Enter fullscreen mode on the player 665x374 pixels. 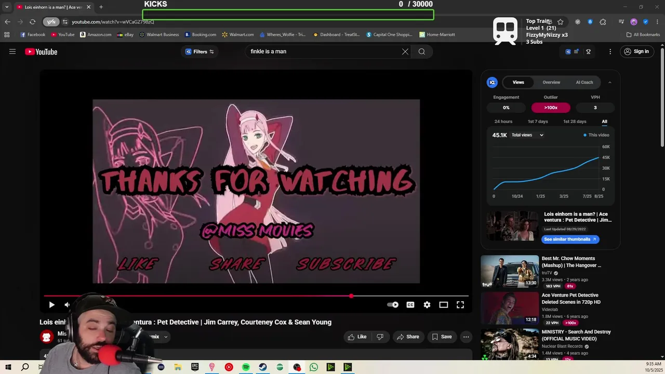click(x=460, y=305)
